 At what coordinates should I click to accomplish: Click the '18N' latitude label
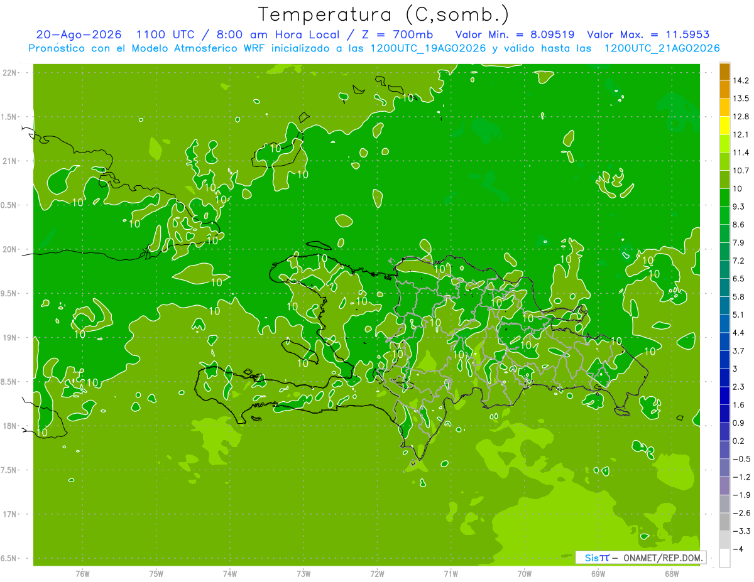9,426
